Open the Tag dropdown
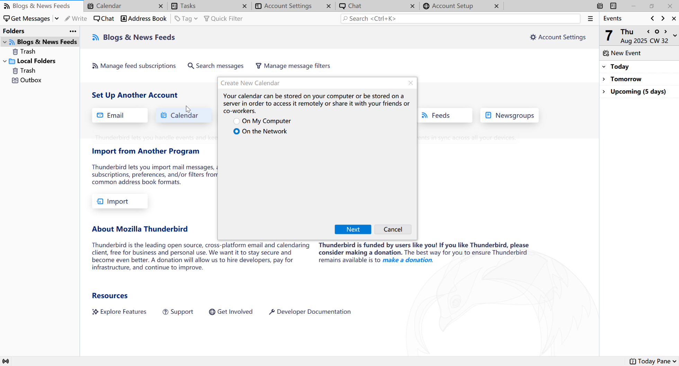This screenshot has height=366, width=679. pos(186,18)
